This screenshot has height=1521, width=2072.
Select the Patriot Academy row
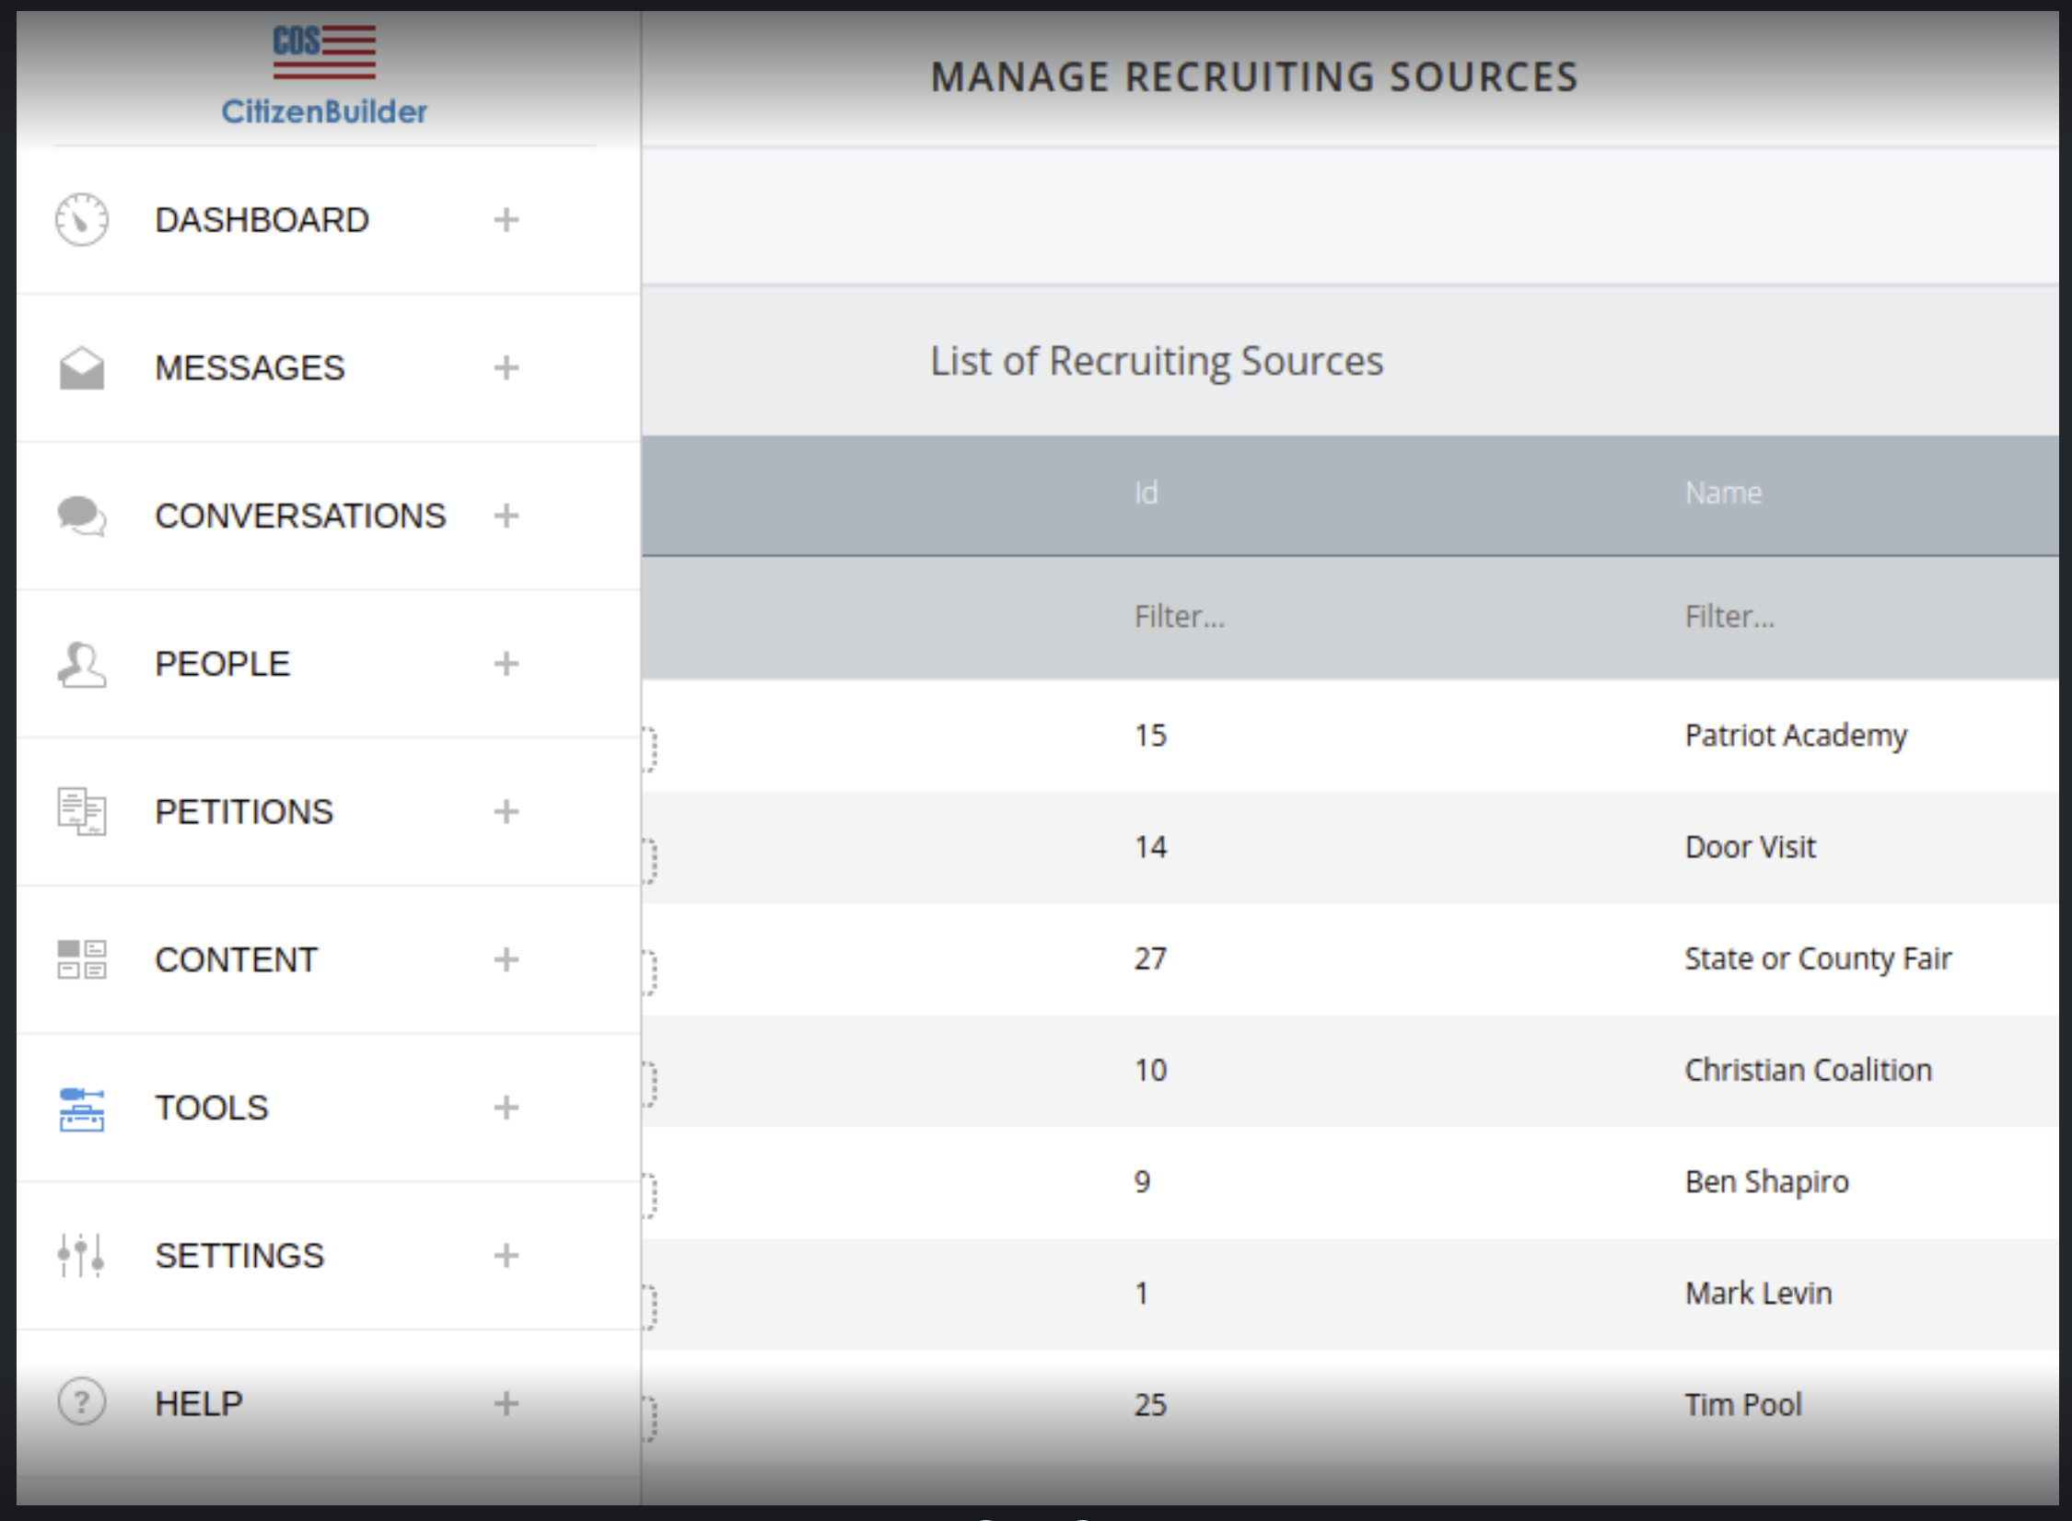(1795, 736)
